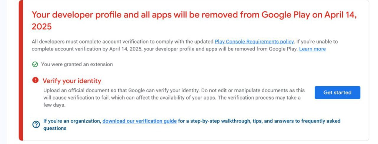
Task: Click 'The verification process may take' sentence
Action: tap(172, 101)
